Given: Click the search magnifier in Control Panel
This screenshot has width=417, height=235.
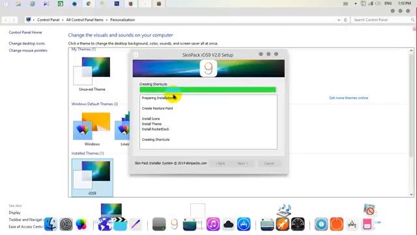Looking at the screenshot, I should pyautogui.click(x=412, y=20).
